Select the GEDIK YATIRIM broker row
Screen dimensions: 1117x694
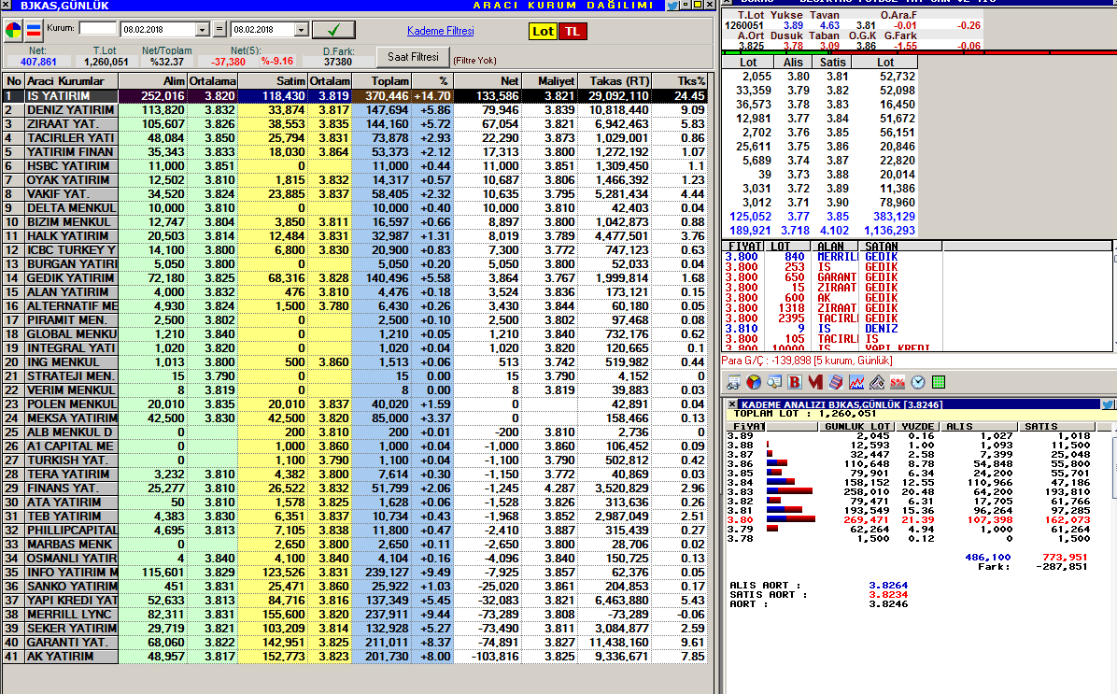coord(355,278)
